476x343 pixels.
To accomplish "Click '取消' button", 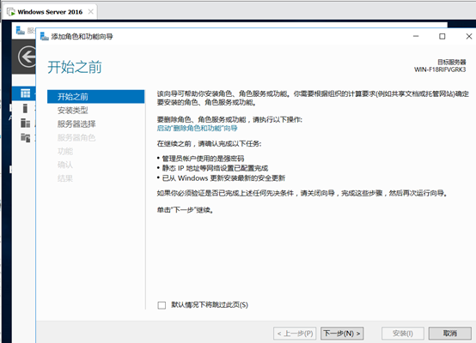I will [450, 334].
